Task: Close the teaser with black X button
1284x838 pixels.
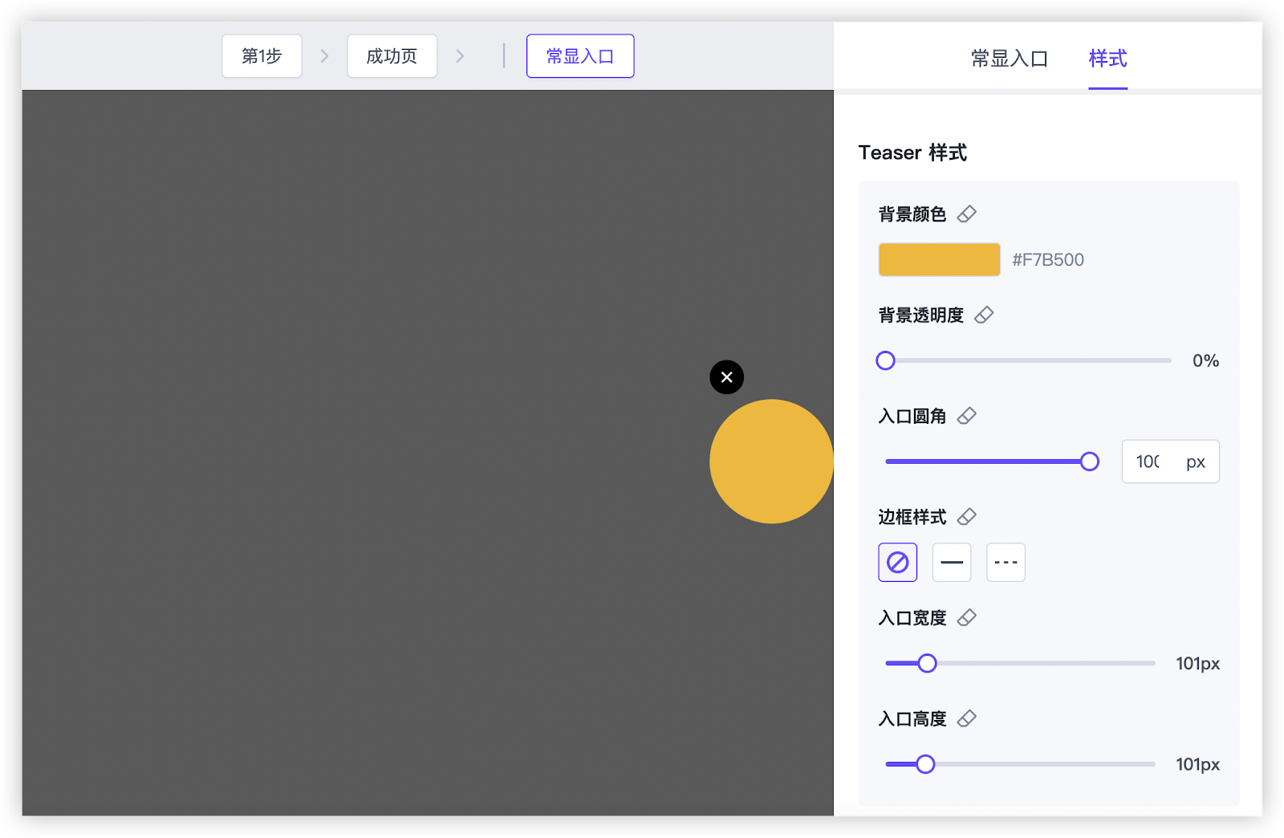Action: tap(727, 377)
